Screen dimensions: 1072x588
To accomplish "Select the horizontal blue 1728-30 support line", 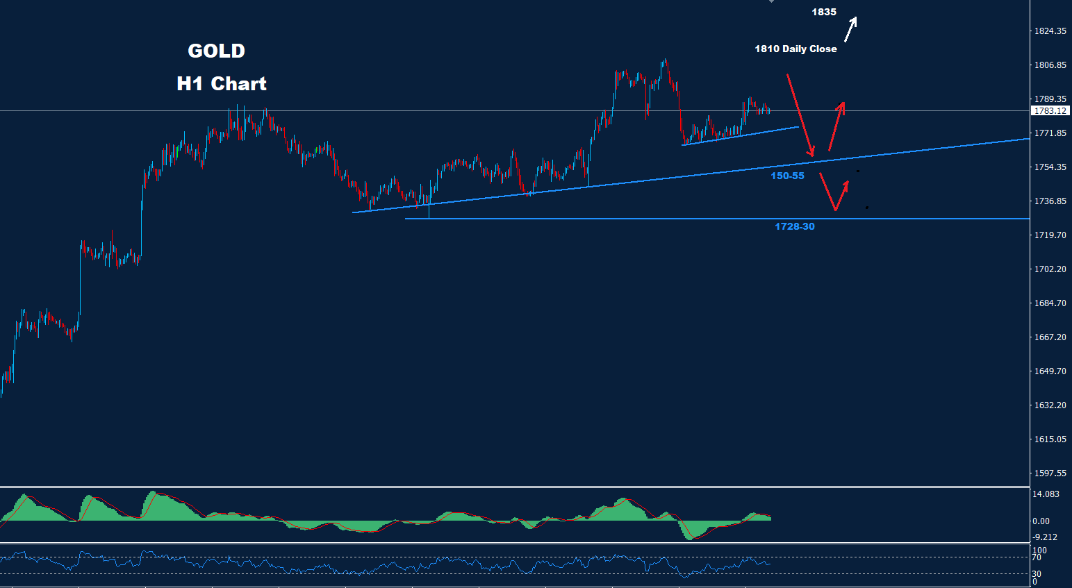I will tap(625, 219).
